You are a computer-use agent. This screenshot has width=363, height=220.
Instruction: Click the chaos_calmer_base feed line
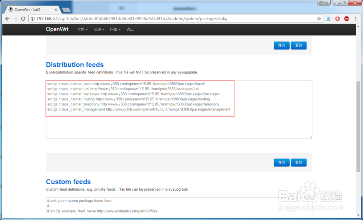click(126, 84)
